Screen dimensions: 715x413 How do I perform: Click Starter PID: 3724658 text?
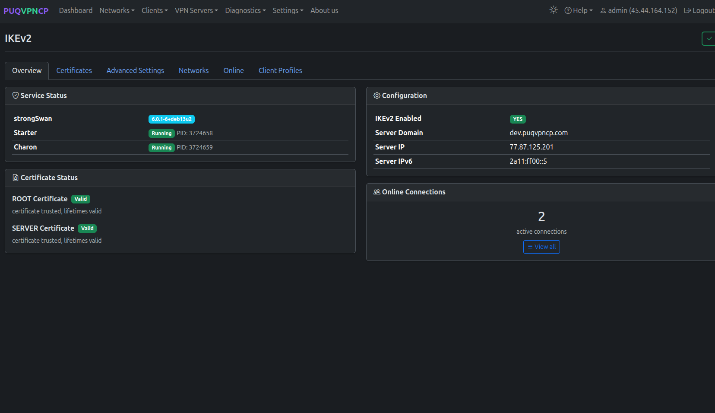[x=195, y=133]
